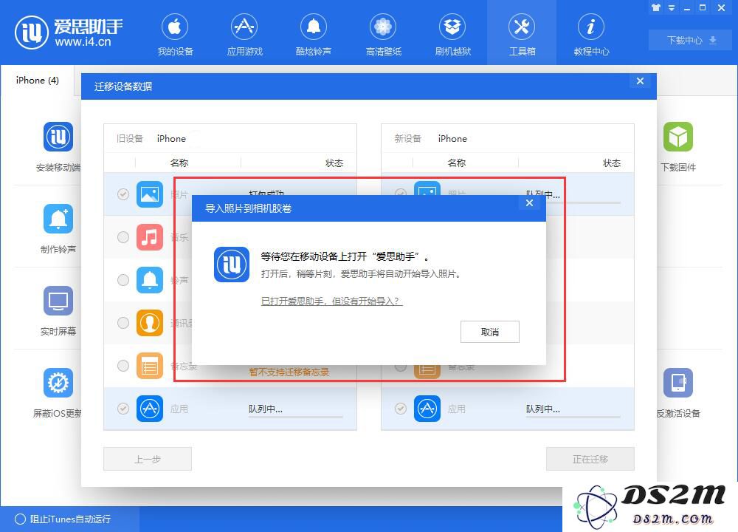This screenshot has width=738, height=532.
Task: Click the old device apps 队列中 progress bar
Action: (x=296, y=417)
